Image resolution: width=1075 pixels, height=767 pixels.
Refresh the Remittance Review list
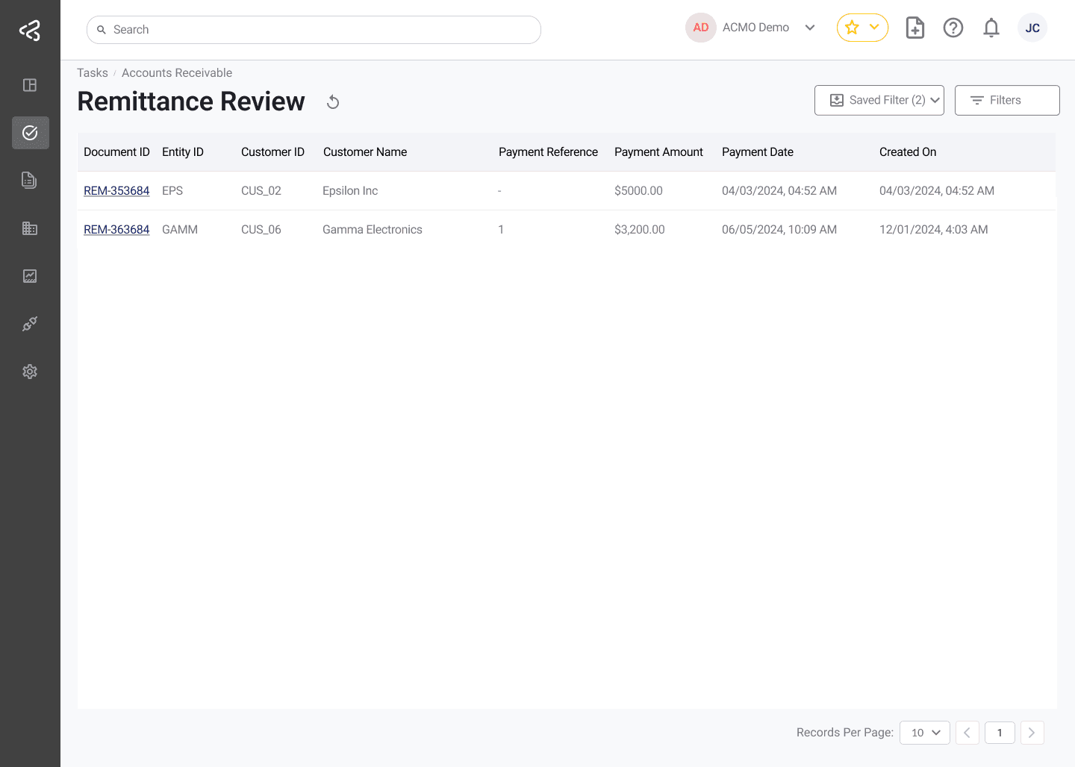click(x=332, y=101)
